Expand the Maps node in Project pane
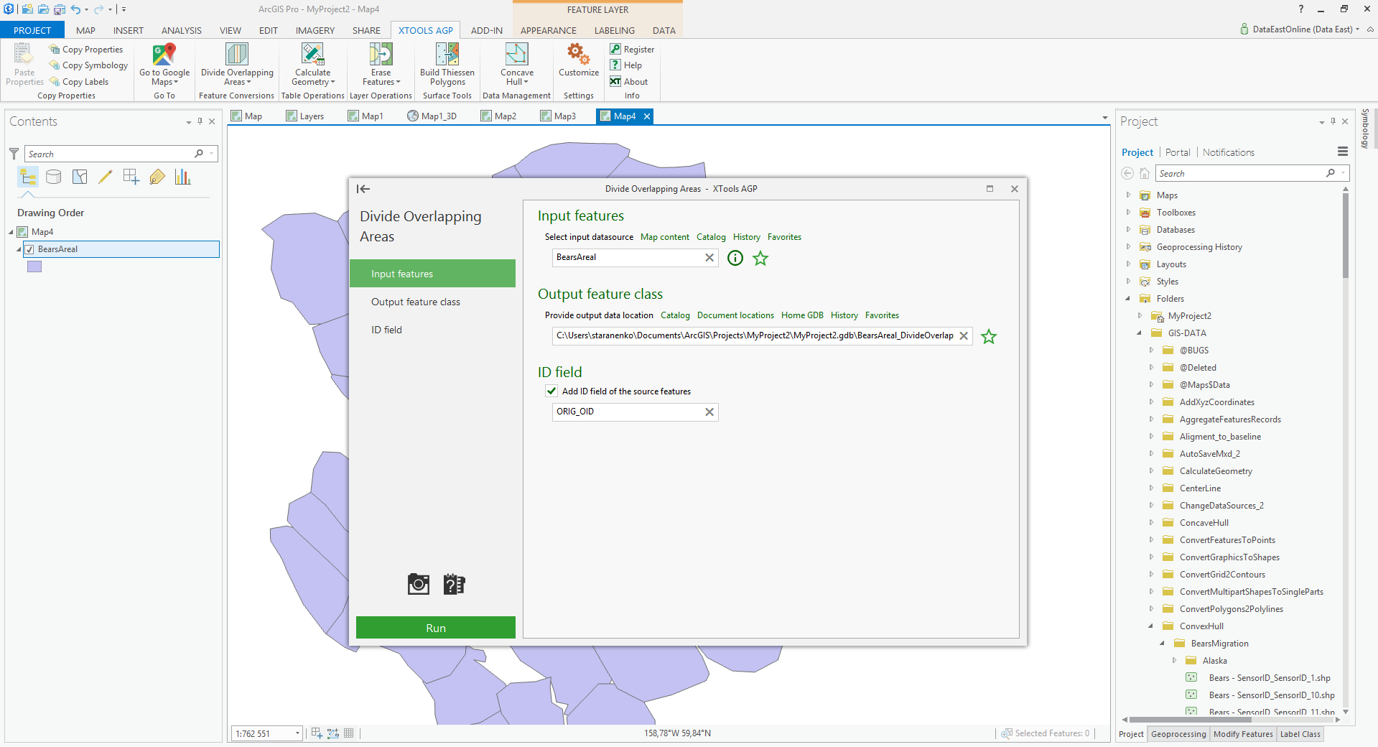 click(x=1128, y=195)
